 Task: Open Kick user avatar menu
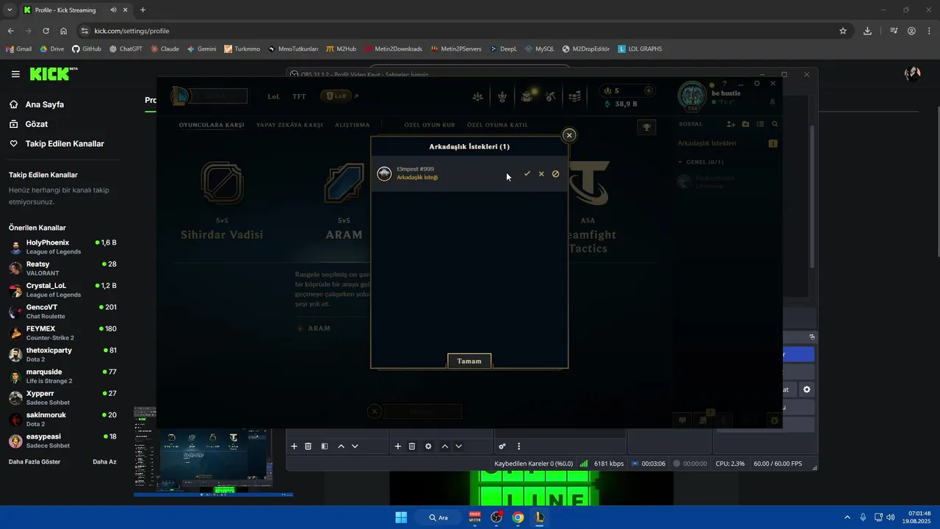913,74
